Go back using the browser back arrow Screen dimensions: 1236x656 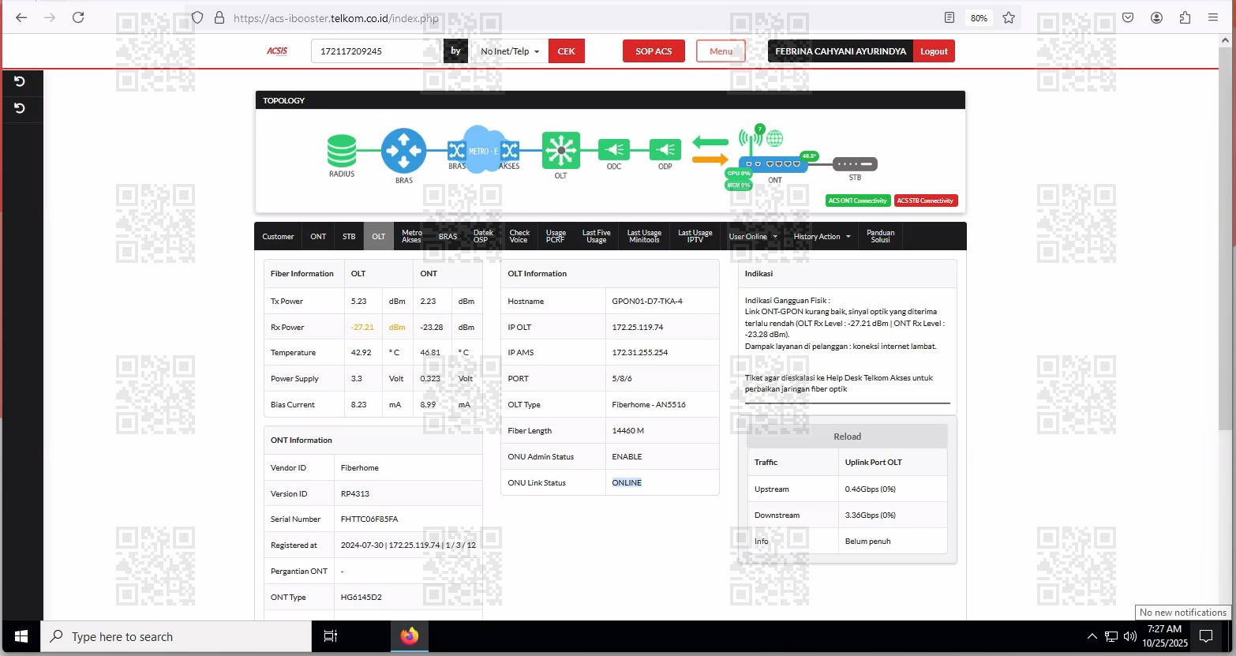pyautogui.click(x=21, y=17)
